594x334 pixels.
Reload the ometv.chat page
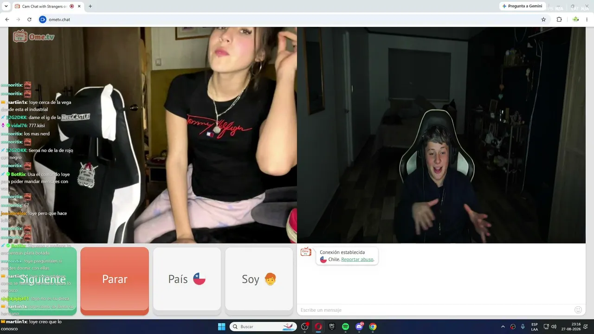[x=29, y=19]
